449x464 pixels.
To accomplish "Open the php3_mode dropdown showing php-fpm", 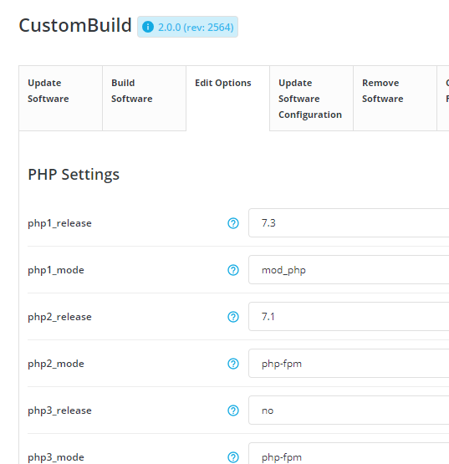I will pos(349,453).
